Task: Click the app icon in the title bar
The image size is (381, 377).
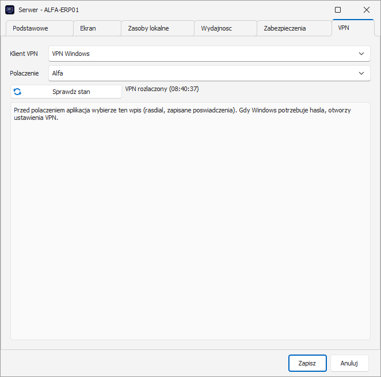Action: click(x=10, y=10)
